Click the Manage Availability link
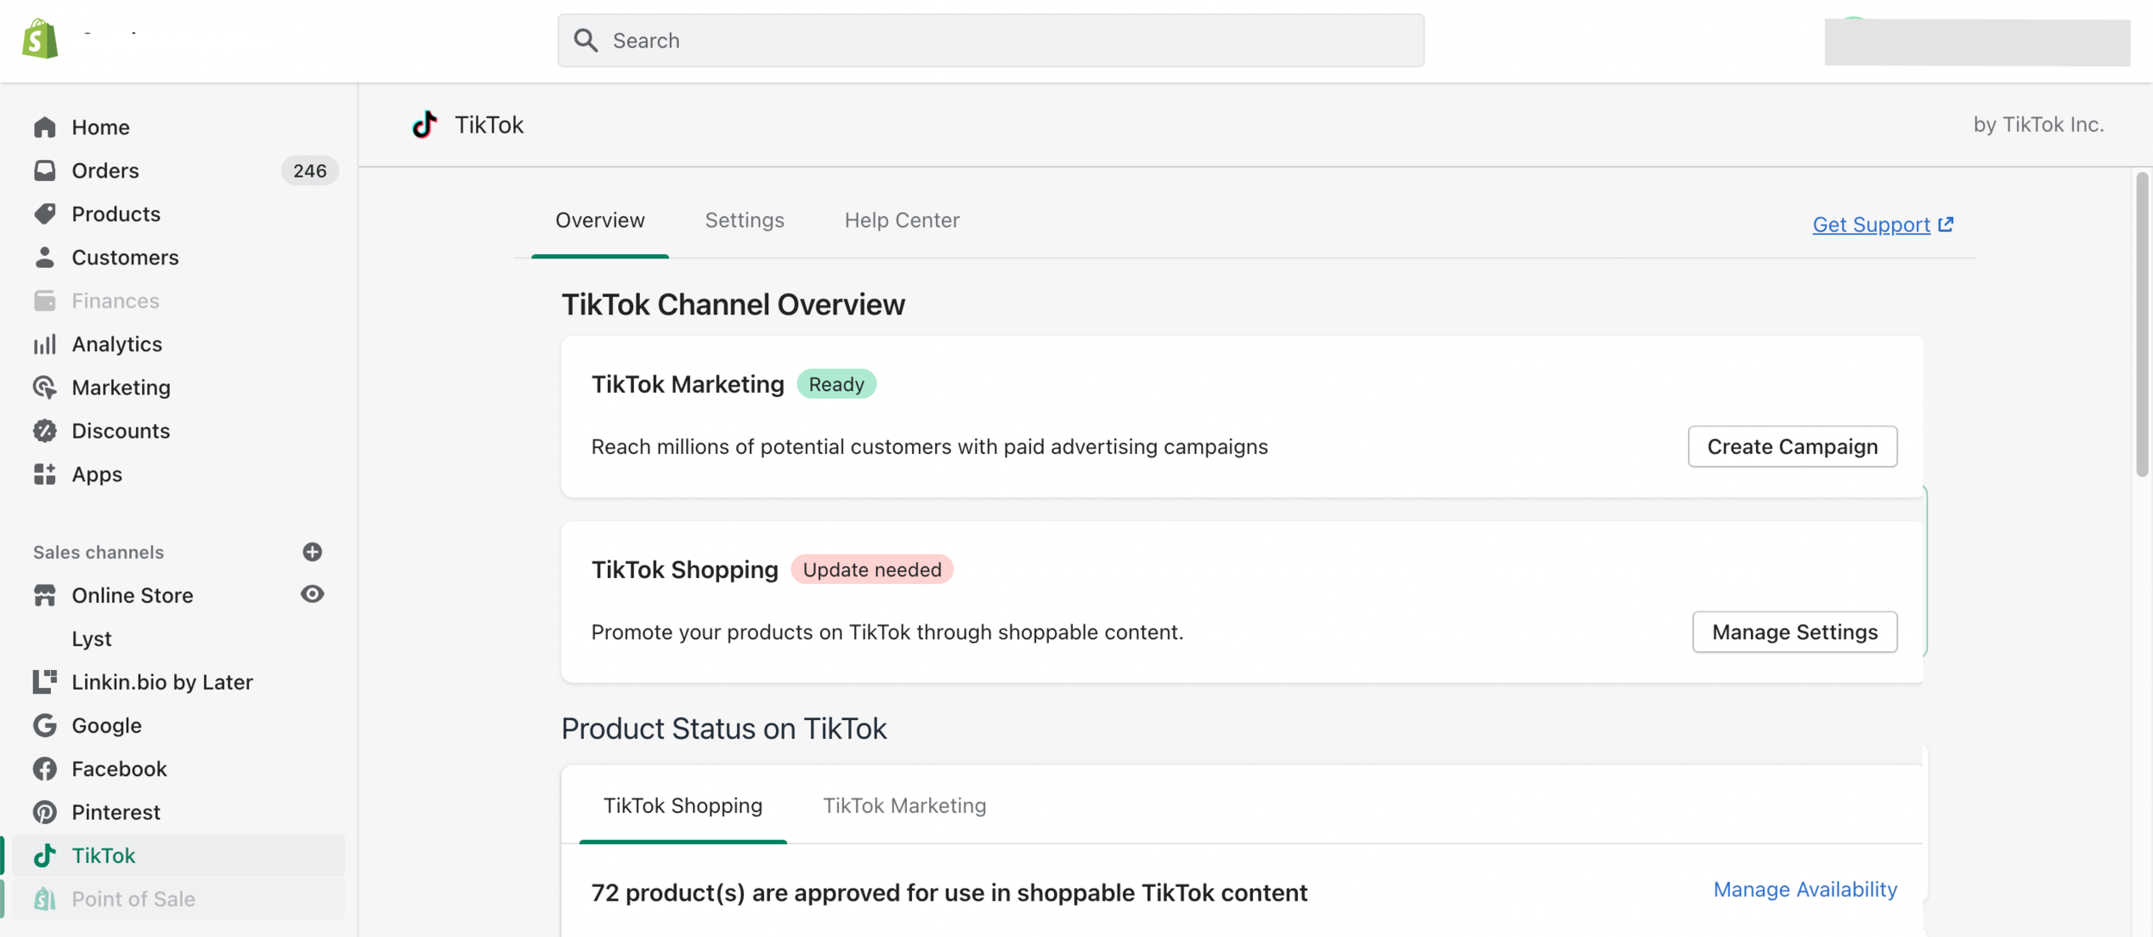2153x937 pixels. tap(1805, 889)
